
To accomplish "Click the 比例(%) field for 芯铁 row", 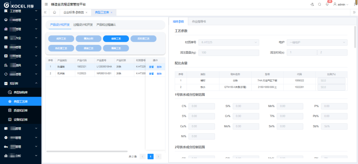I will point(331,81).
